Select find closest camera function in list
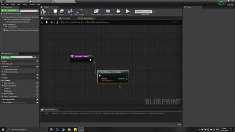Screen dimensions: 235x132 click(11, 72)
